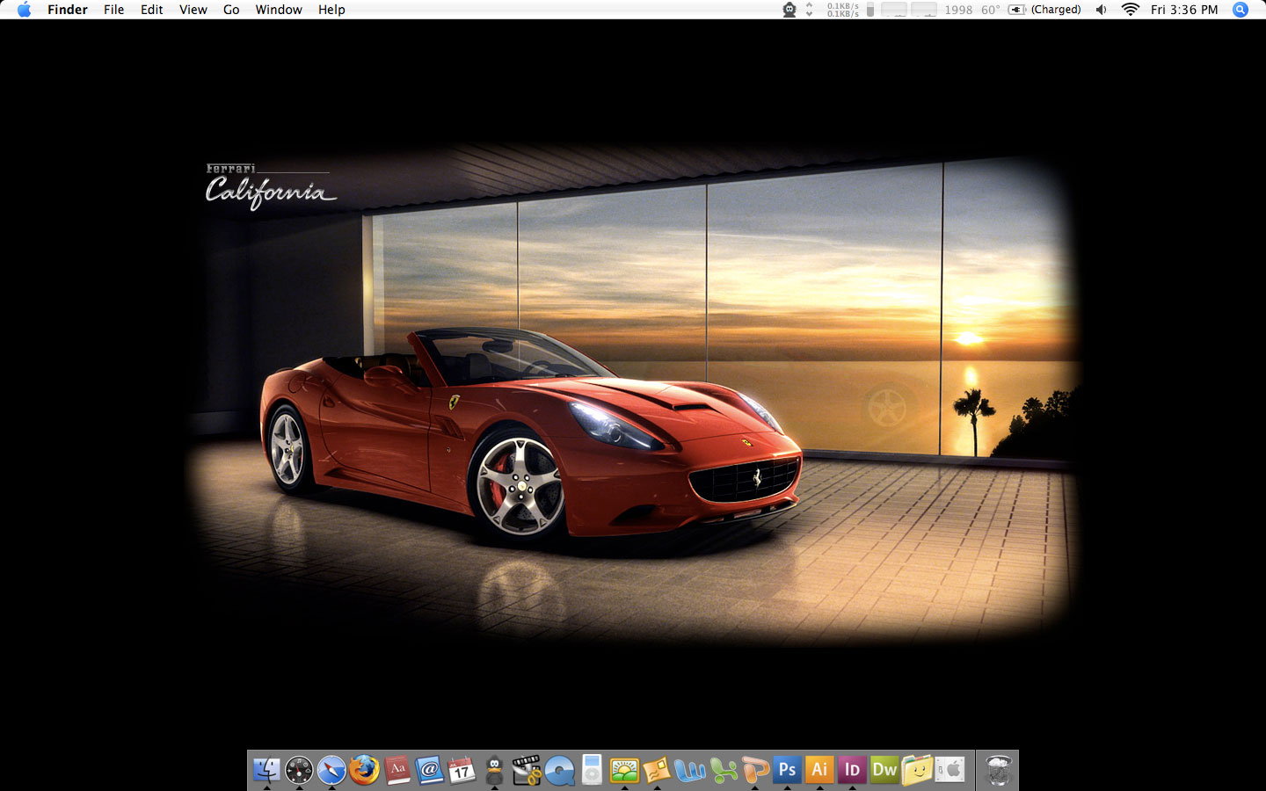Open Adobe Dreamweaver from the Dock
The width and height of the screenshot is (1266, 791).
(x=884, y=770)
